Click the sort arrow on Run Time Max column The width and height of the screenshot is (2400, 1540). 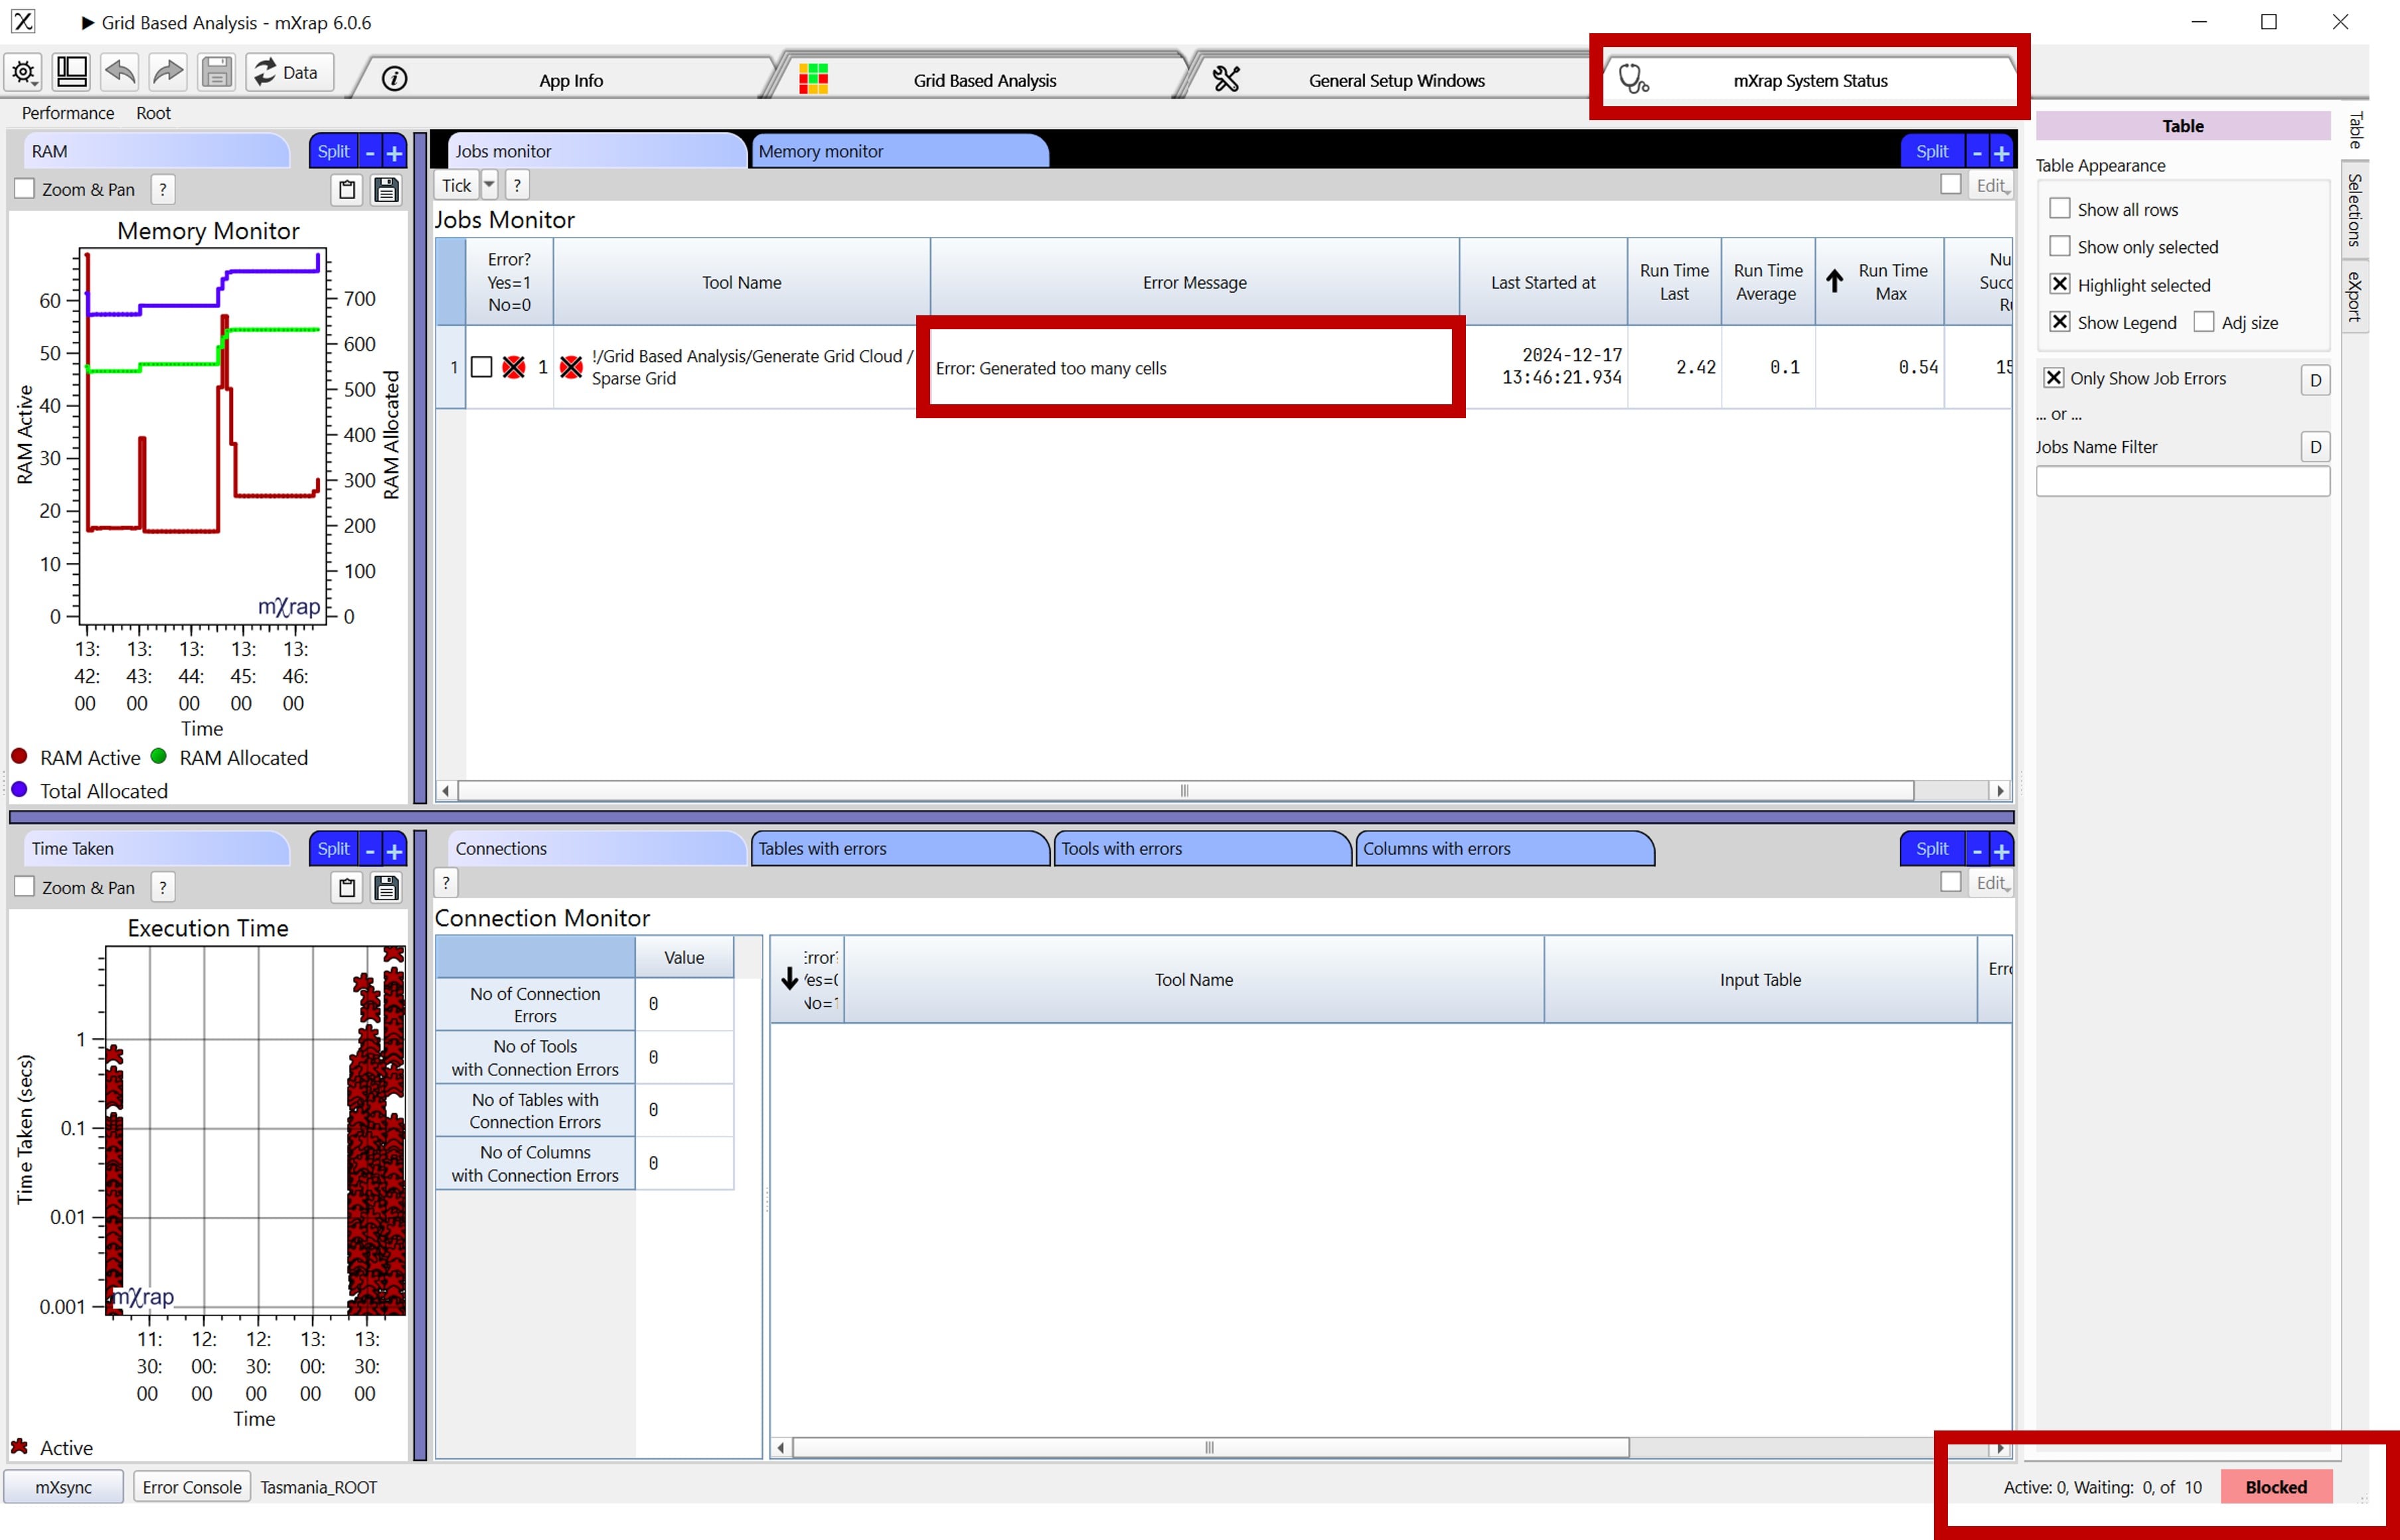pyautogui.click(x=1836, y=282)
